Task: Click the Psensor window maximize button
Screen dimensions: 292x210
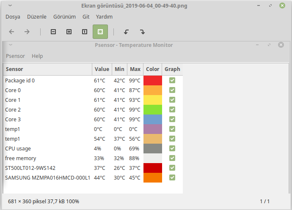Action: tap(269, 45)
